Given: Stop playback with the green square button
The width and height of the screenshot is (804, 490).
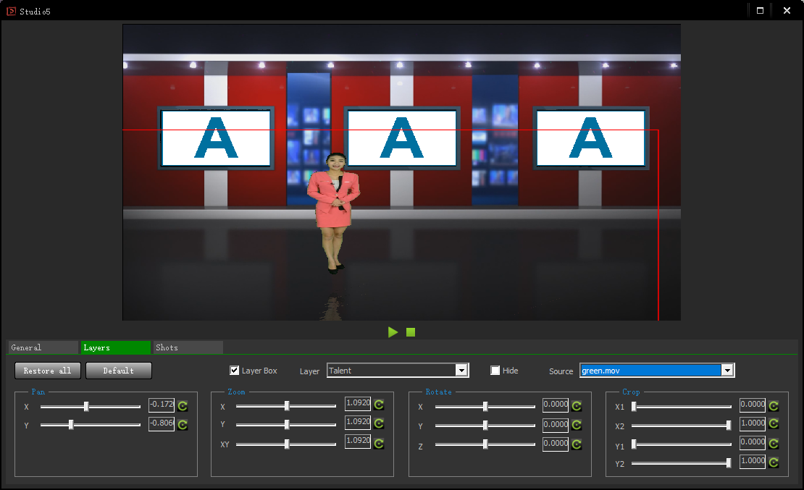Looking at the screenshot, I should click(411, 332).
